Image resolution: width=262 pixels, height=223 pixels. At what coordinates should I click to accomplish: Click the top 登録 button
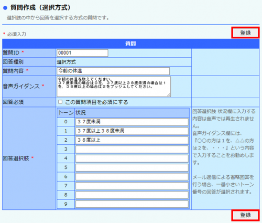point(245,33)
